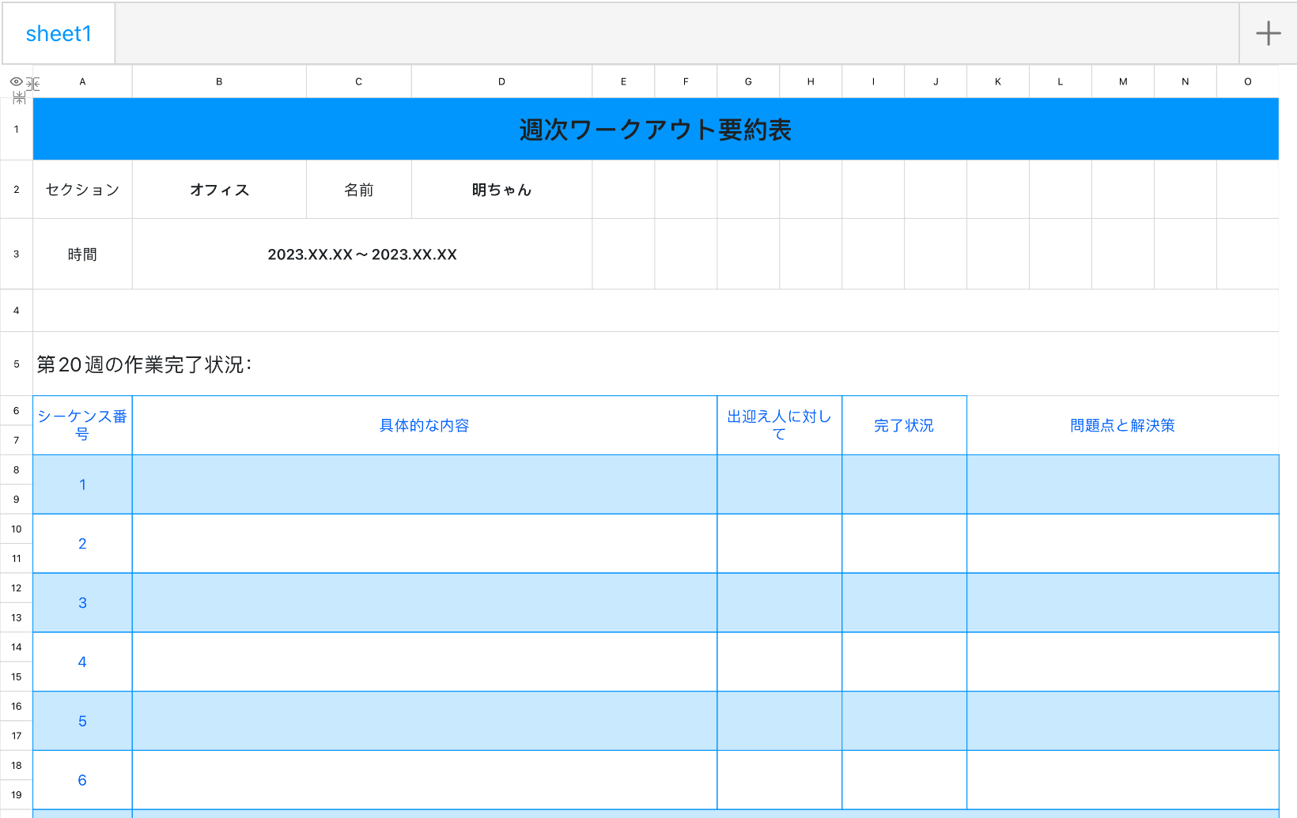The height and width of the screenshot is (818, 1297).
Task: Select the 出迎え人に対して header cell
Action: pyautogui.click(x=780, y=425)
